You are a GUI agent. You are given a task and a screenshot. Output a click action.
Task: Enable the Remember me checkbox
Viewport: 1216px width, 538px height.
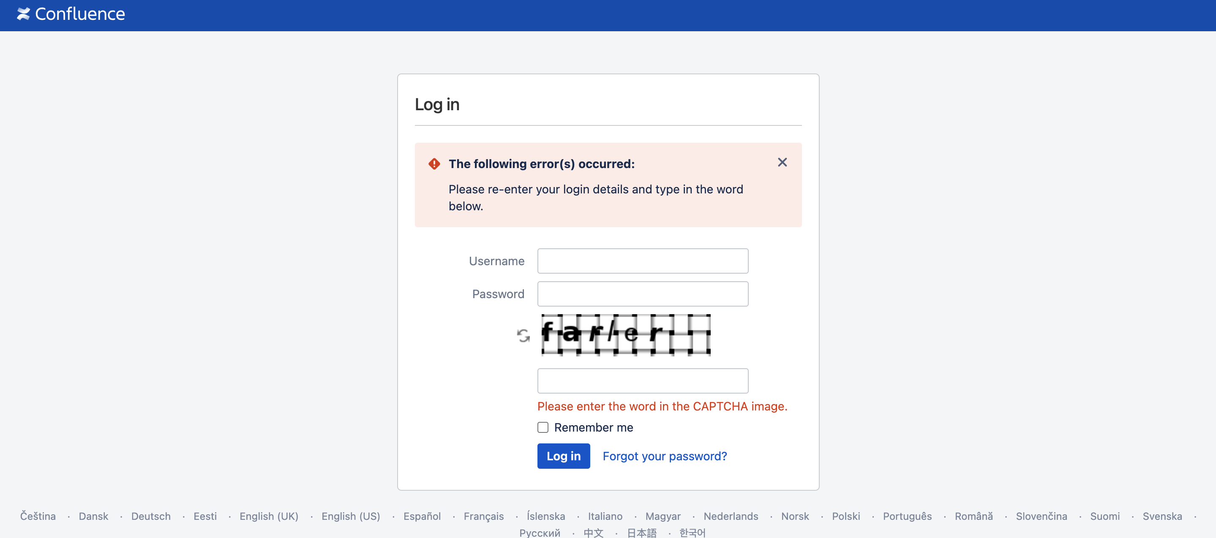coord(542,427)
